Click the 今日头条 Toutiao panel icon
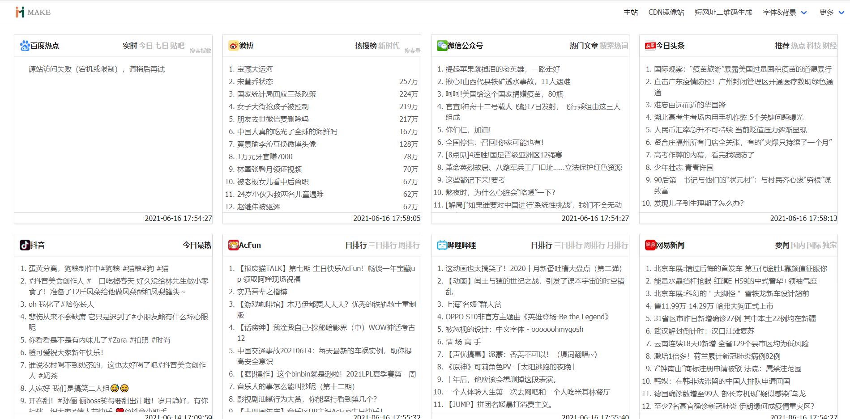The image size is (850, 419). 650,46
